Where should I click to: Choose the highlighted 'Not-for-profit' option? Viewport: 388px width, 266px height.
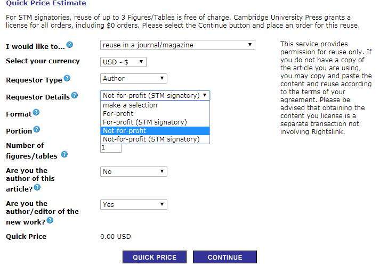(124, 131)
